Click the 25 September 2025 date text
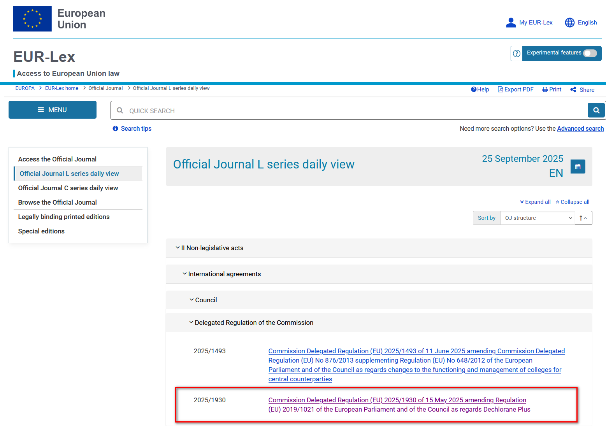The width and height of the screenshot is (606, 426). (522, 159)
